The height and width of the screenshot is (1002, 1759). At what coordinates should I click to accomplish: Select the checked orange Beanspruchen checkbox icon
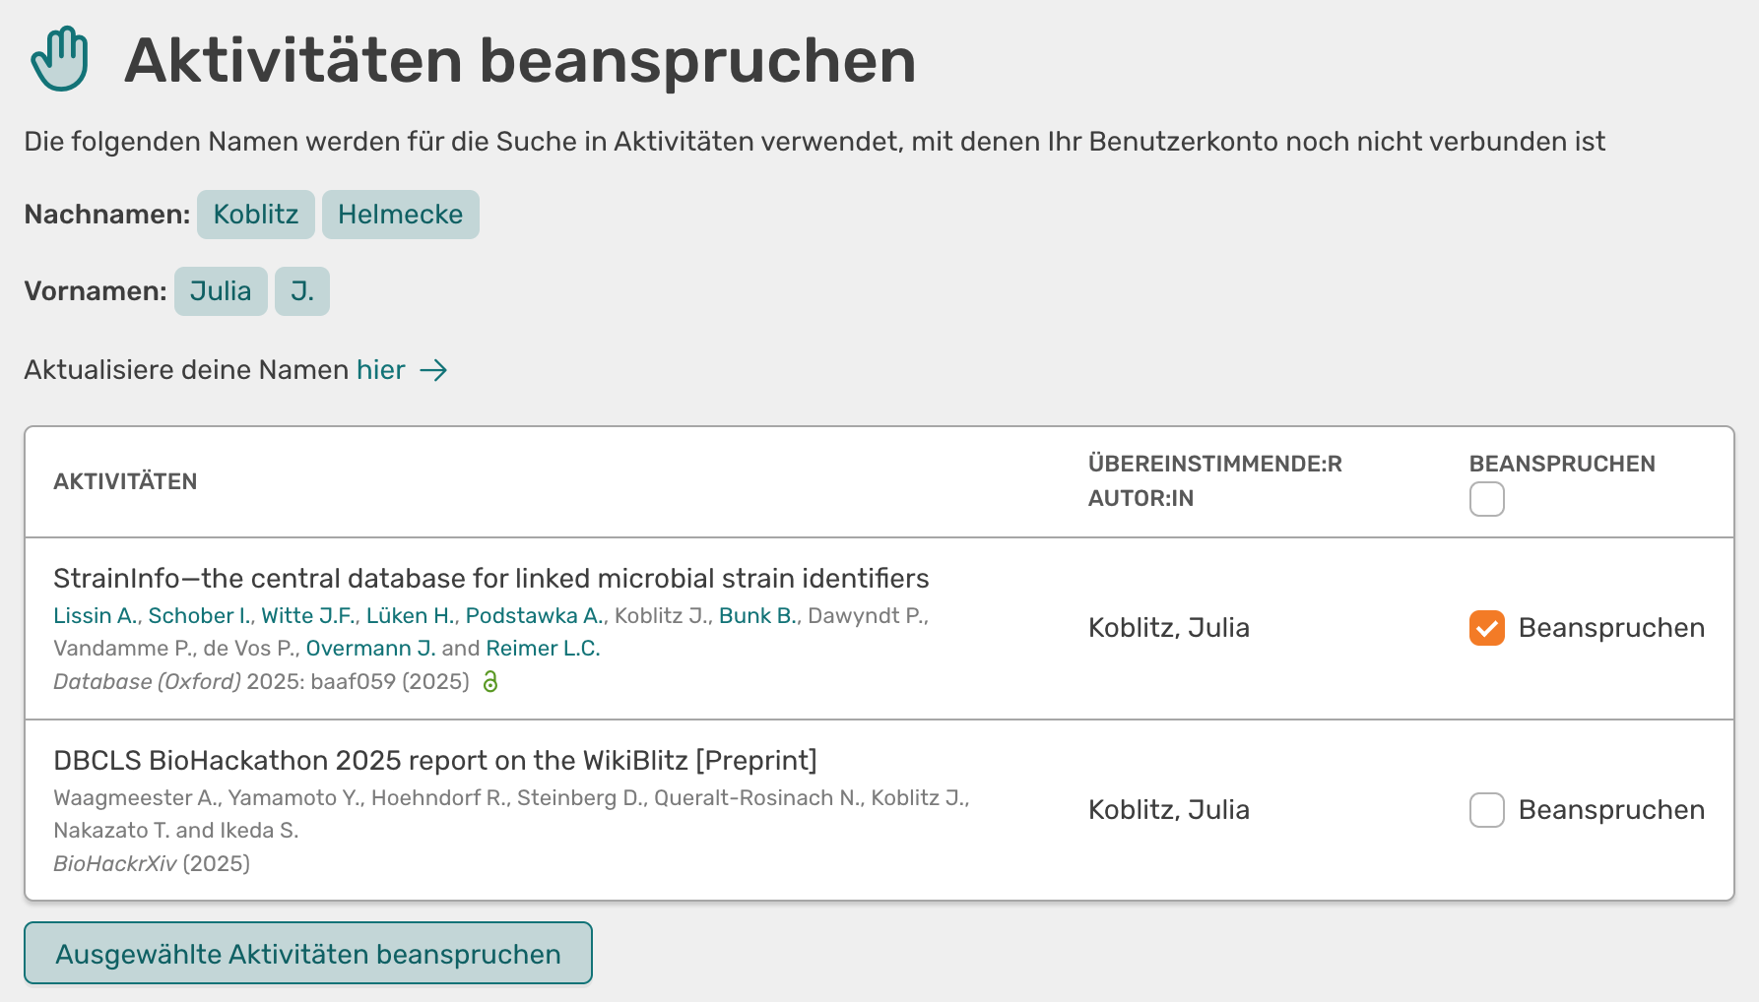coord(1486,627)
